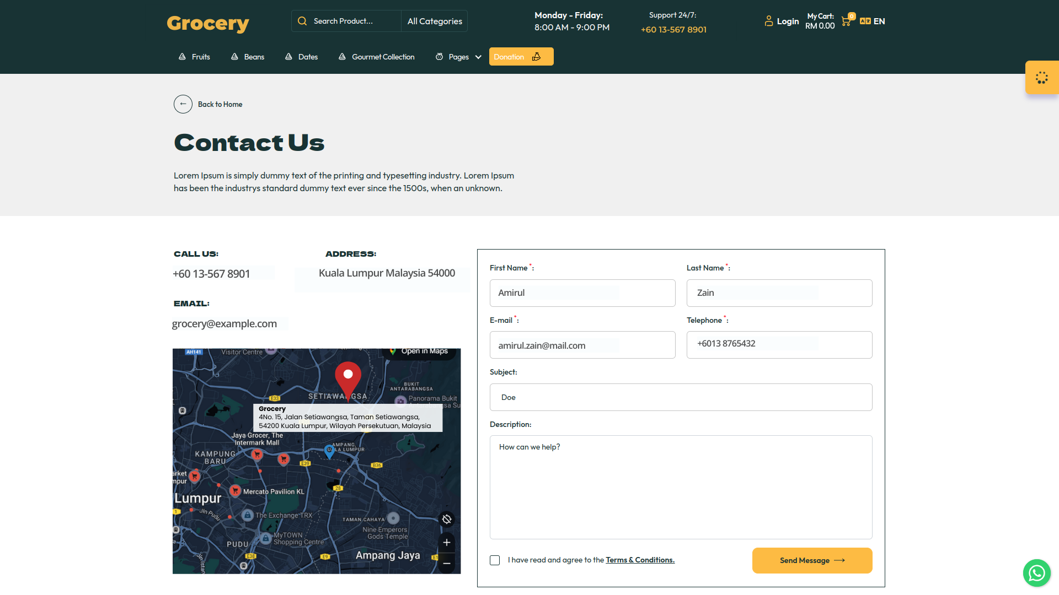Click the search magnifier icon
The height and width of the screenshot is (595, 1059).
[x=302, y=21]
